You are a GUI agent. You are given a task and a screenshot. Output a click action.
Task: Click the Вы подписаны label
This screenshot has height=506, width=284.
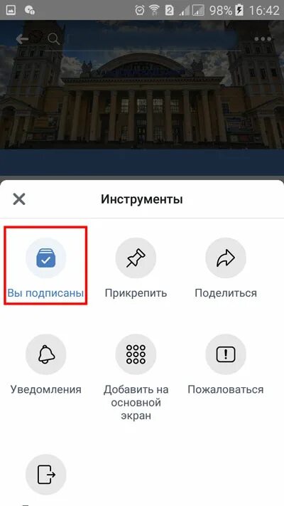[x=45, y=293]
